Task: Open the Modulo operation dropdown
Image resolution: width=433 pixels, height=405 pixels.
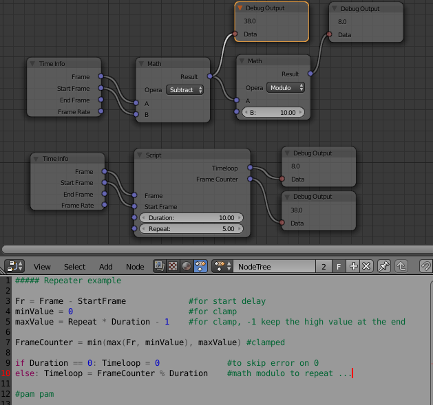Action: pyautogui.click(x=286, y=88)
